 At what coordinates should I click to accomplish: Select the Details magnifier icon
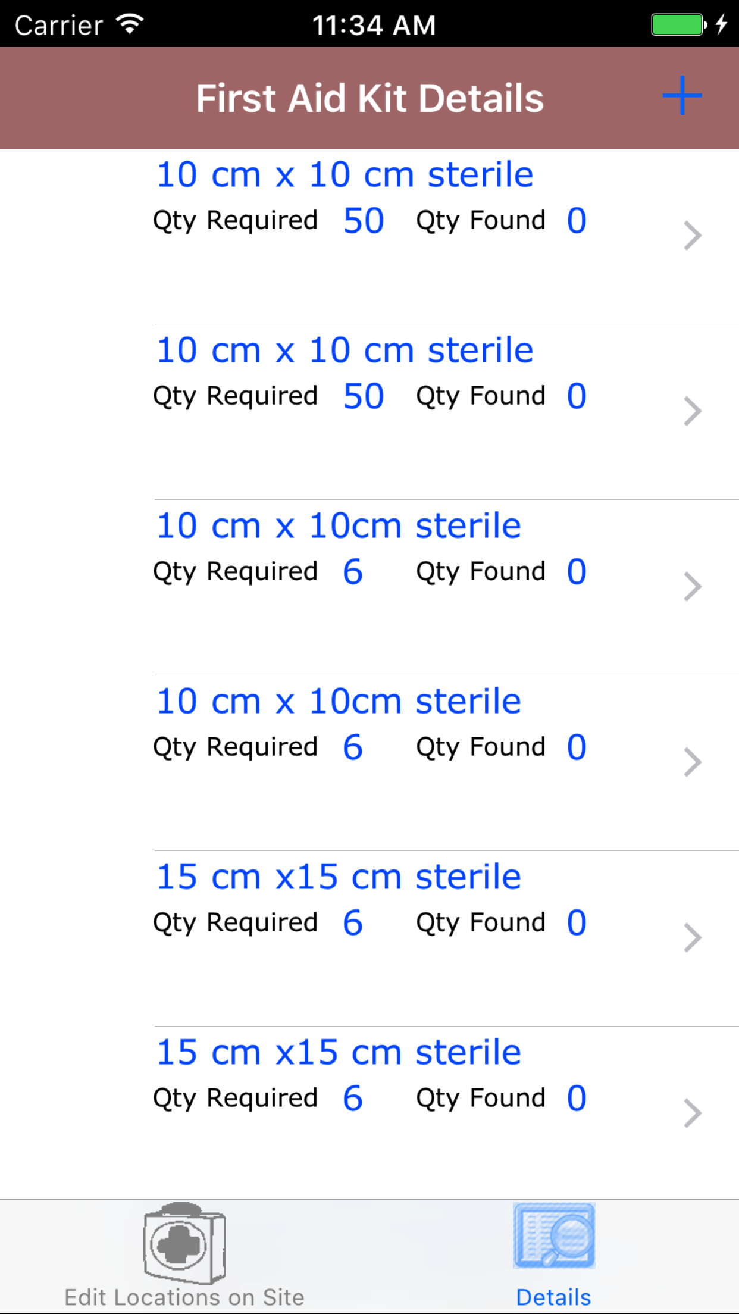pos(554,1236)
